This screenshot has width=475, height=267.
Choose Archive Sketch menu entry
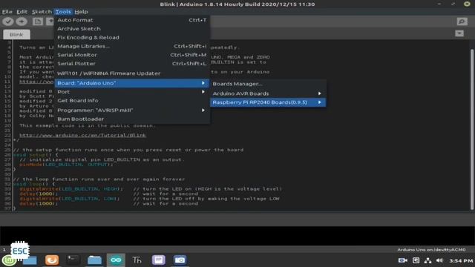click(x=132, y=29)
